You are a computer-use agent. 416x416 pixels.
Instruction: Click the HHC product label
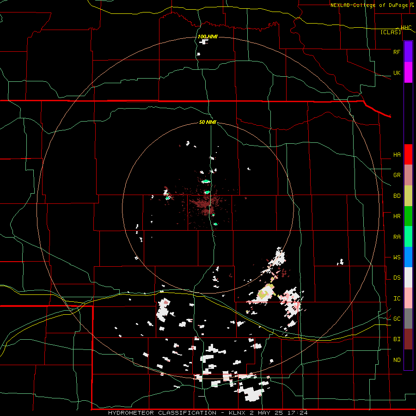pyautogui.click(x=406, y=28)
